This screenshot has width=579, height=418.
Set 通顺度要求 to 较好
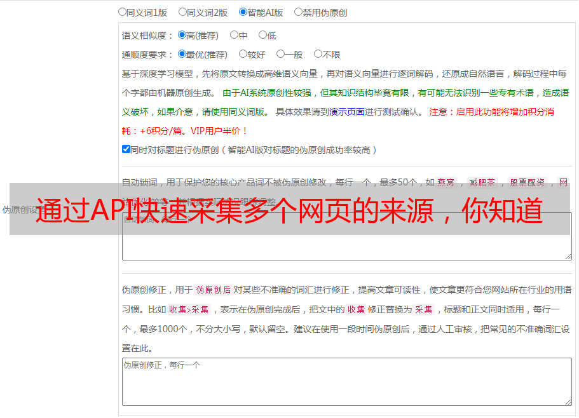click(243, 54)
